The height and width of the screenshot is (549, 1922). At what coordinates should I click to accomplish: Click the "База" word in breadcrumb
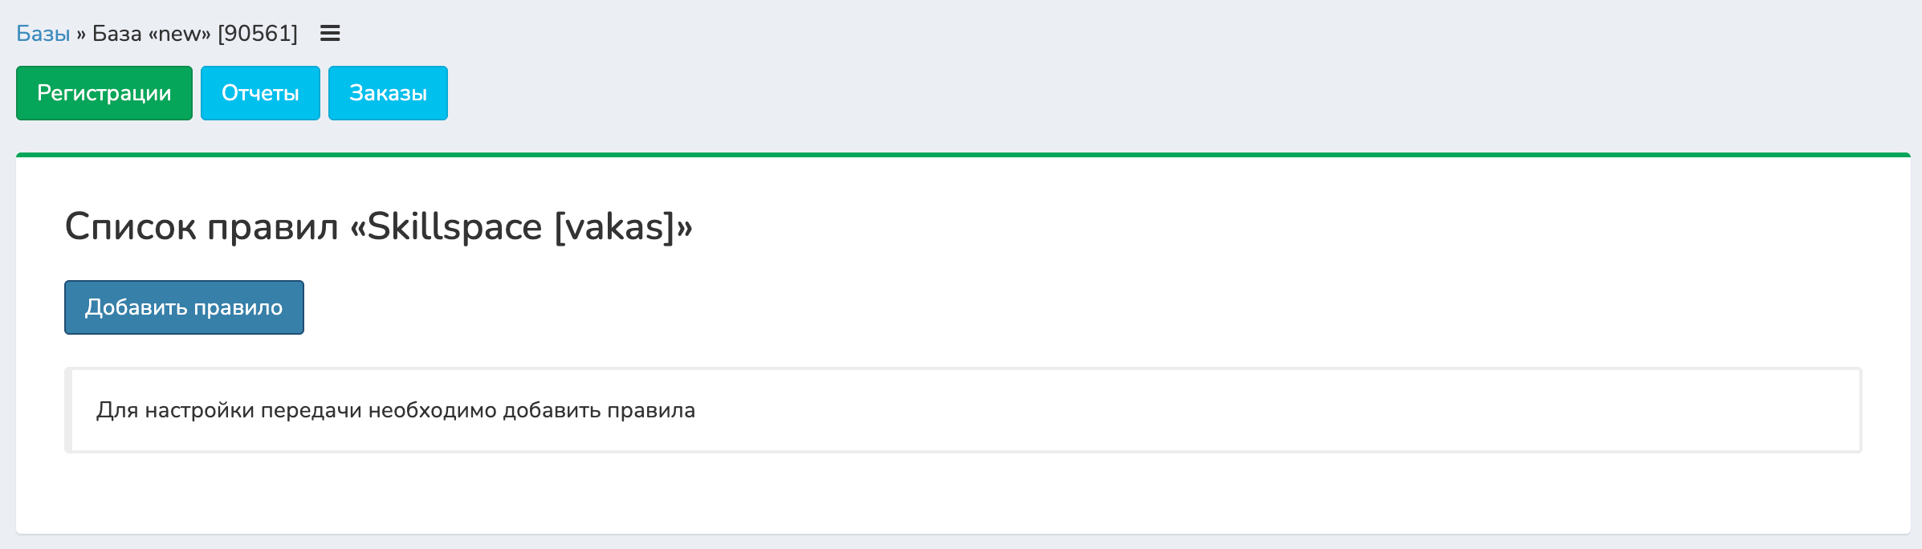116,34
